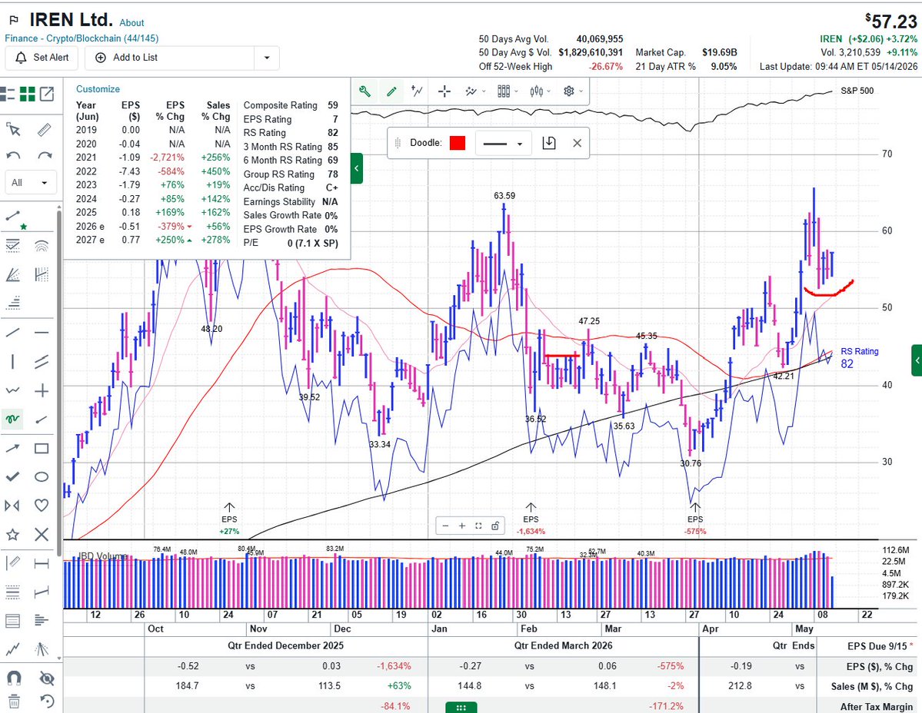
Task: Zoom out the chart with minus
Action: tap(445, 526)
